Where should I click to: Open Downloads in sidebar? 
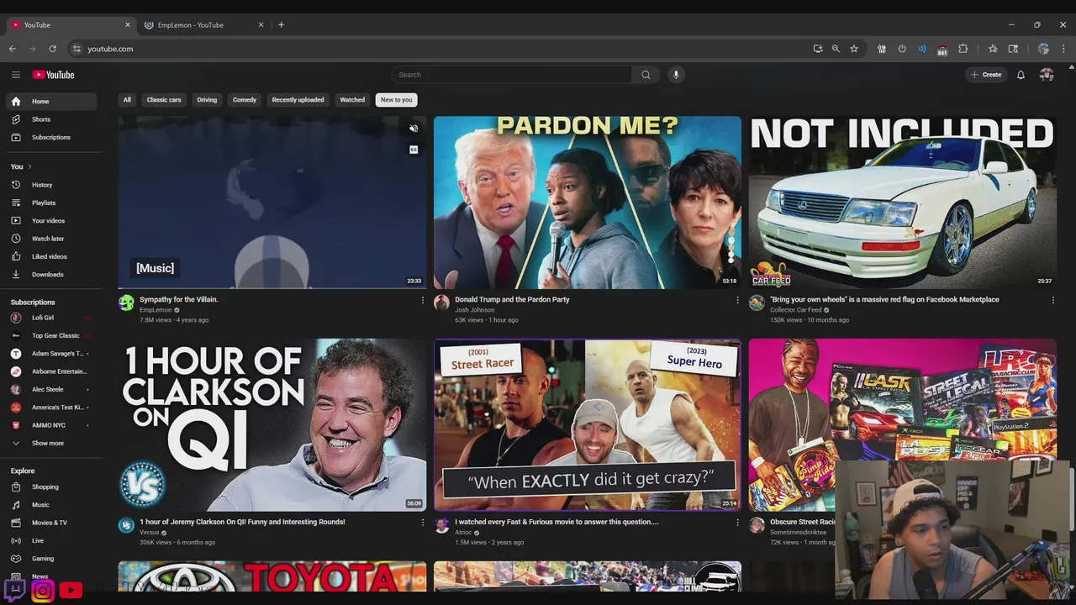point(51,275)
